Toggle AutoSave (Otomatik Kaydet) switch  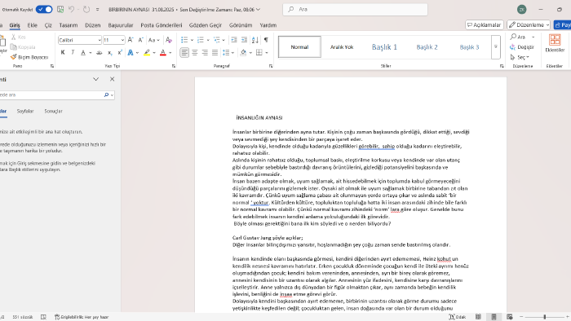[x=44, y=10]
